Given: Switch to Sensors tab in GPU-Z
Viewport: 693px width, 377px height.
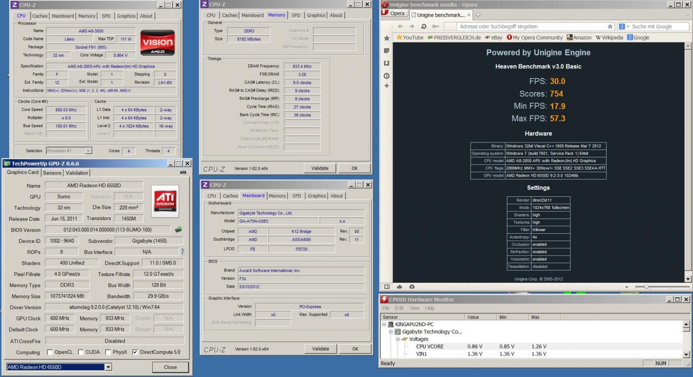Looking at the screenshot, I should [x=52, y=173].
